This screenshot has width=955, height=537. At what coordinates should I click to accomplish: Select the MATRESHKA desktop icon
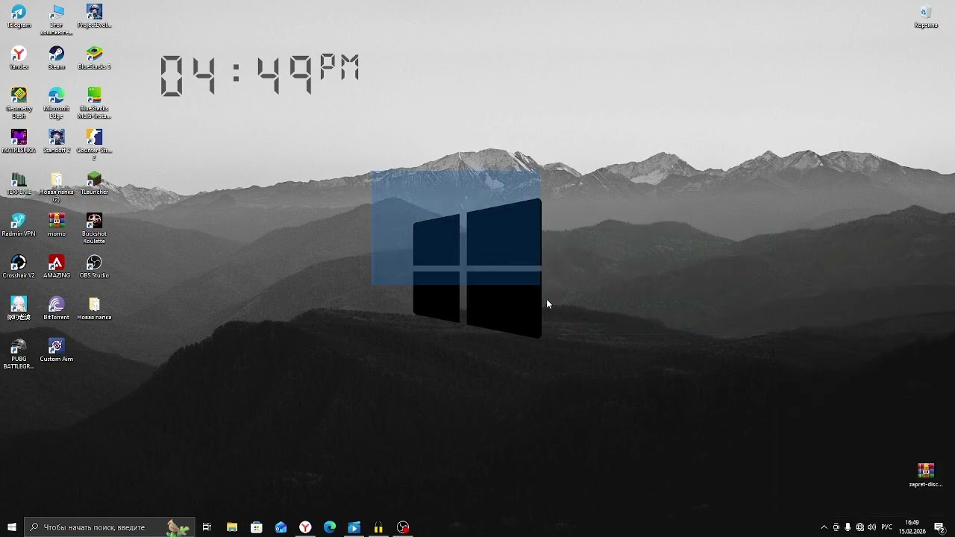tap(19, 142)
